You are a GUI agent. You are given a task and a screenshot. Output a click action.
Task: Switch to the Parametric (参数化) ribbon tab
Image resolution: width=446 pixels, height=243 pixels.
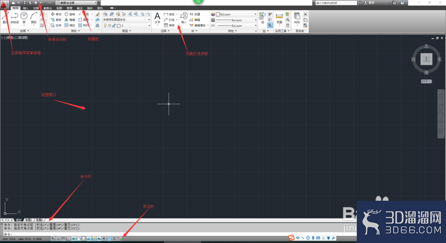(x=48, y=8)
